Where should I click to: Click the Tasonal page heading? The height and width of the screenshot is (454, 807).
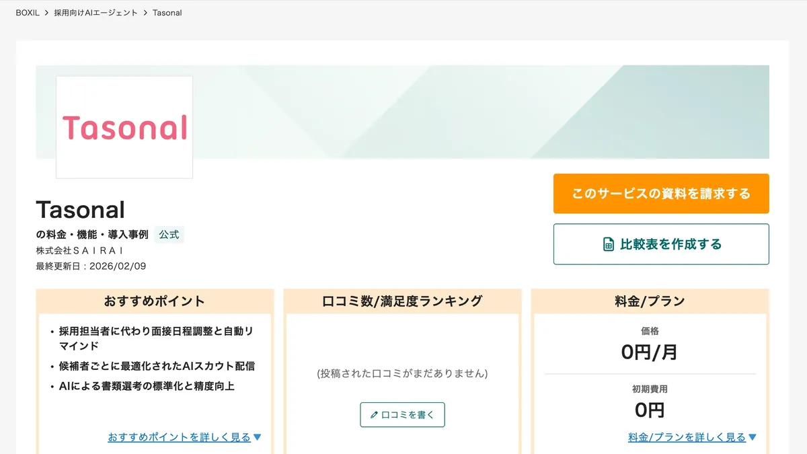pos(80,209)
